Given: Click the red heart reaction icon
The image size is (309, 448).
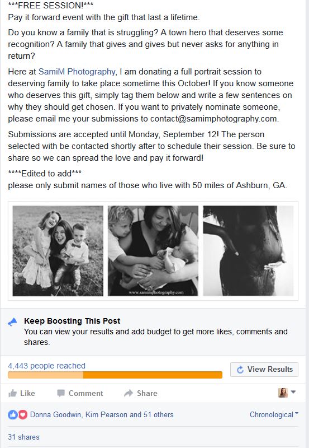Looking at the screenshot, I should coord(23,414).
